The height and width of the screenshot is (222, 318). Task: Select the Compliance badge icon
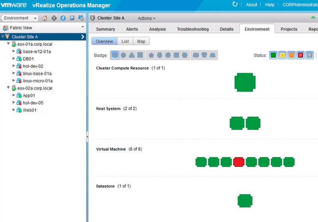tap(185, 55)
